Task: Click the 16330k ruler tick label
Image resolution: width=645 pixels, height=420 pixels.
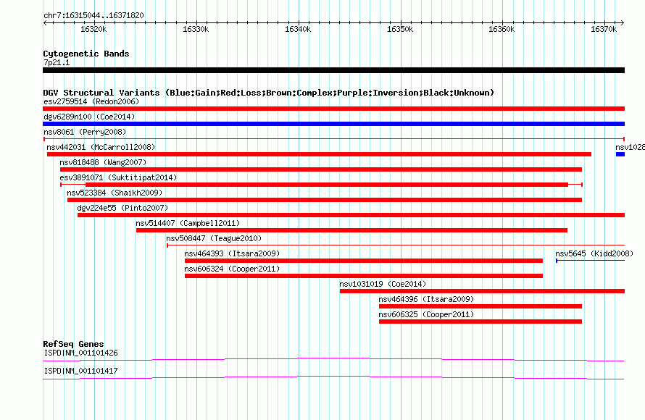Action: (x=196, y=29)
